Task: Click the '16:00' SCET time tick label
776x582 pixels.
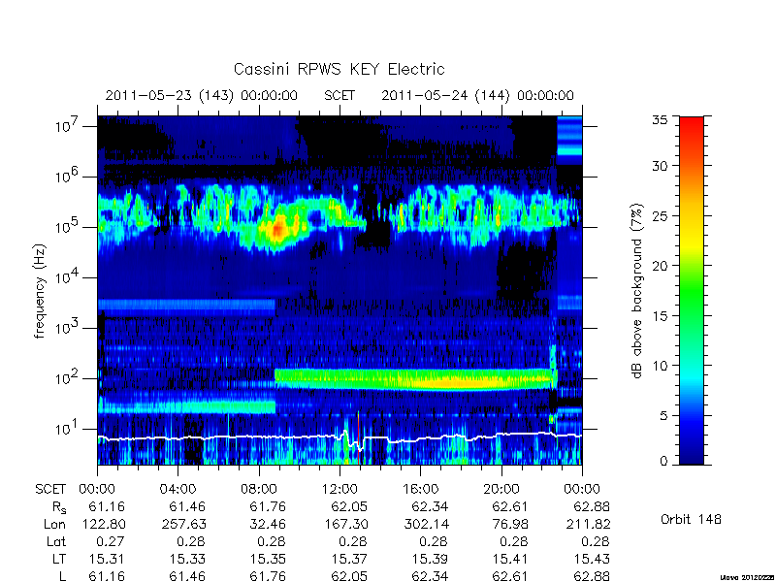Action: (x=420, y=490)
